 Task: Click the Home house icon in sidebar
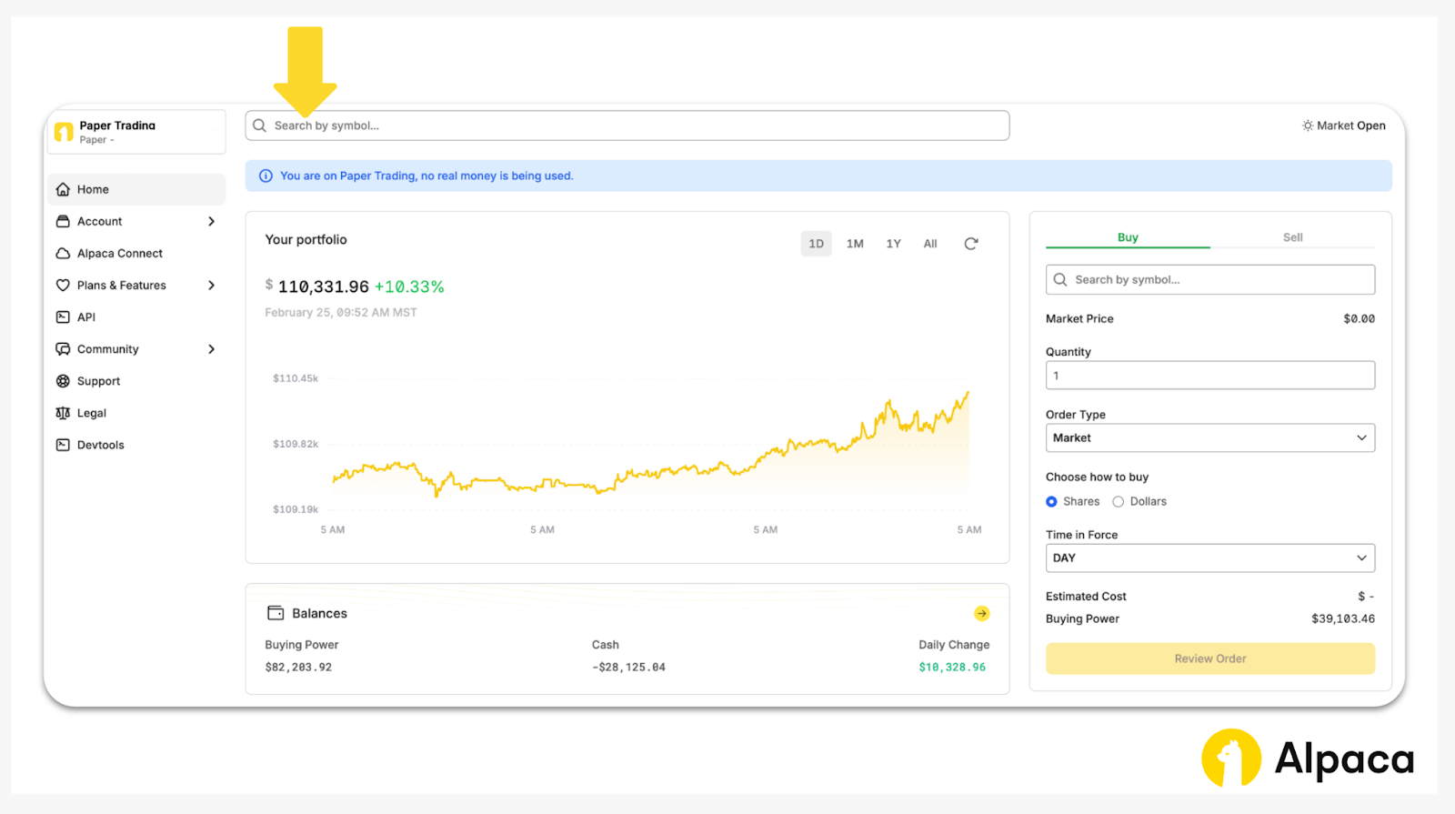[63, 189]
